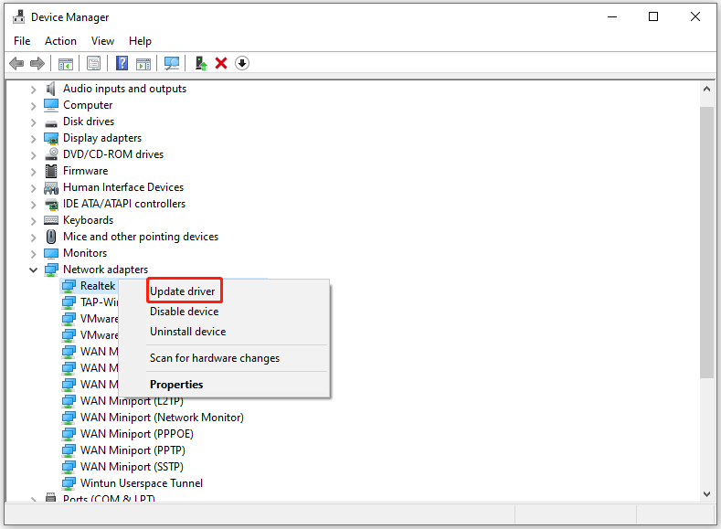This screenshot has height=529, width=721.
Task: Expand the Keyboards category arrow
Action: point(34,220)
